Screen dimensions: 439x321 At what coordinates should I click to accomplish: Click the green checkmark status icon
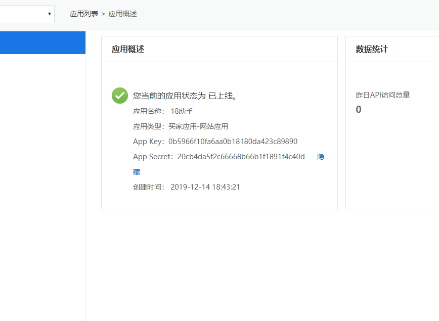[x=120, y=96]
